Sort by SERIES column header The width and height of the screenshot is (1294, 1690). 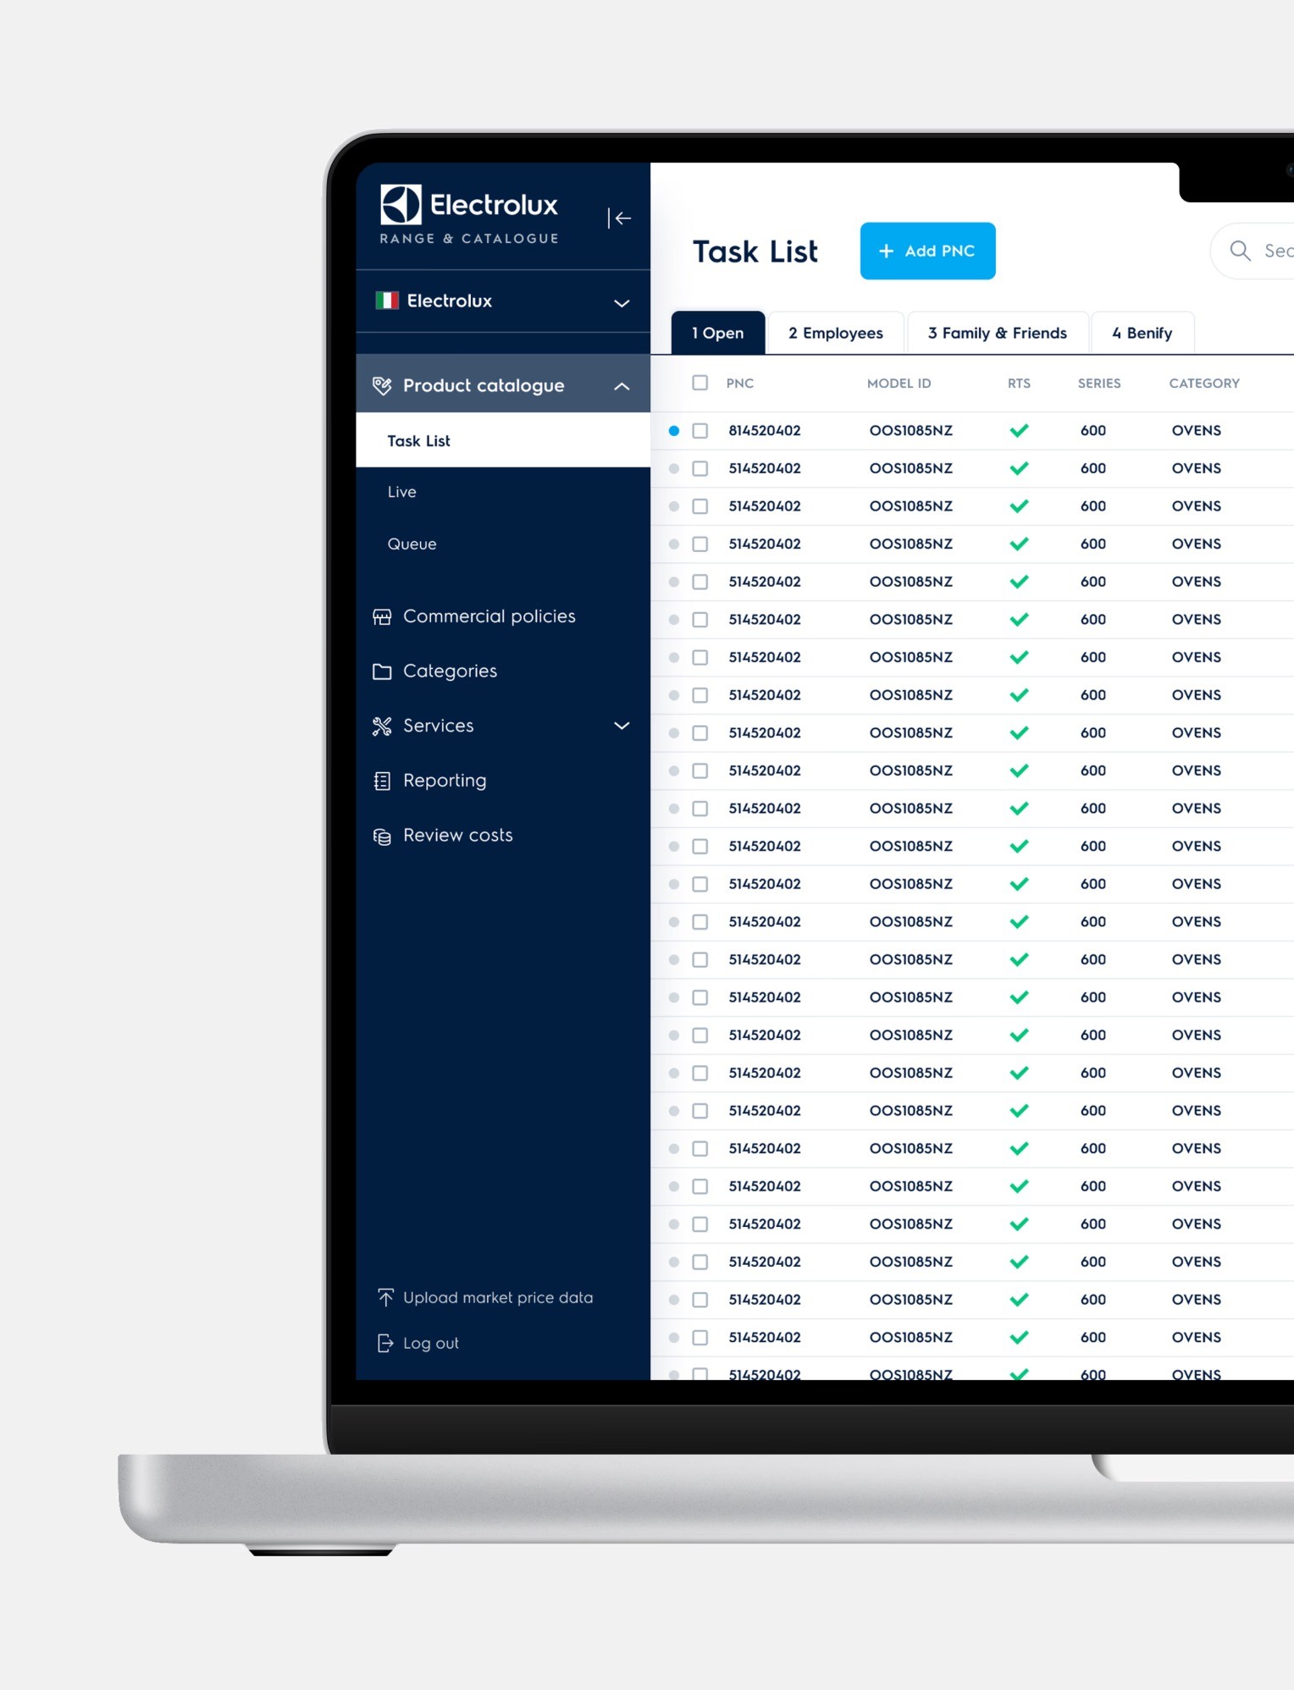tap(1099, 384)
